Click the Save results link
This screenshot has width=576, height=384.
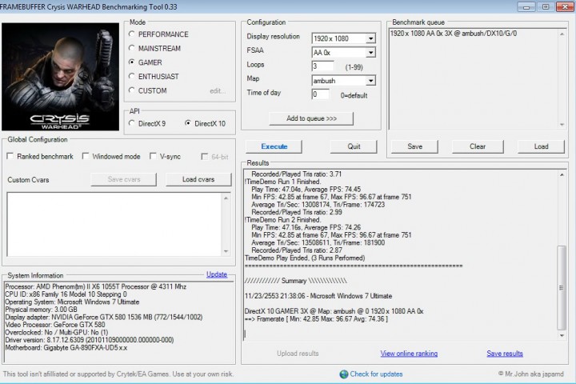pos(505,354)
